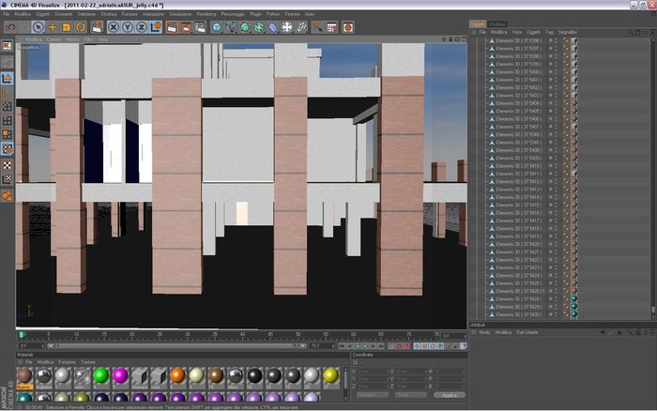
Task: Switch to the Struttura tab in Object Manager
Action: [497, 24]
